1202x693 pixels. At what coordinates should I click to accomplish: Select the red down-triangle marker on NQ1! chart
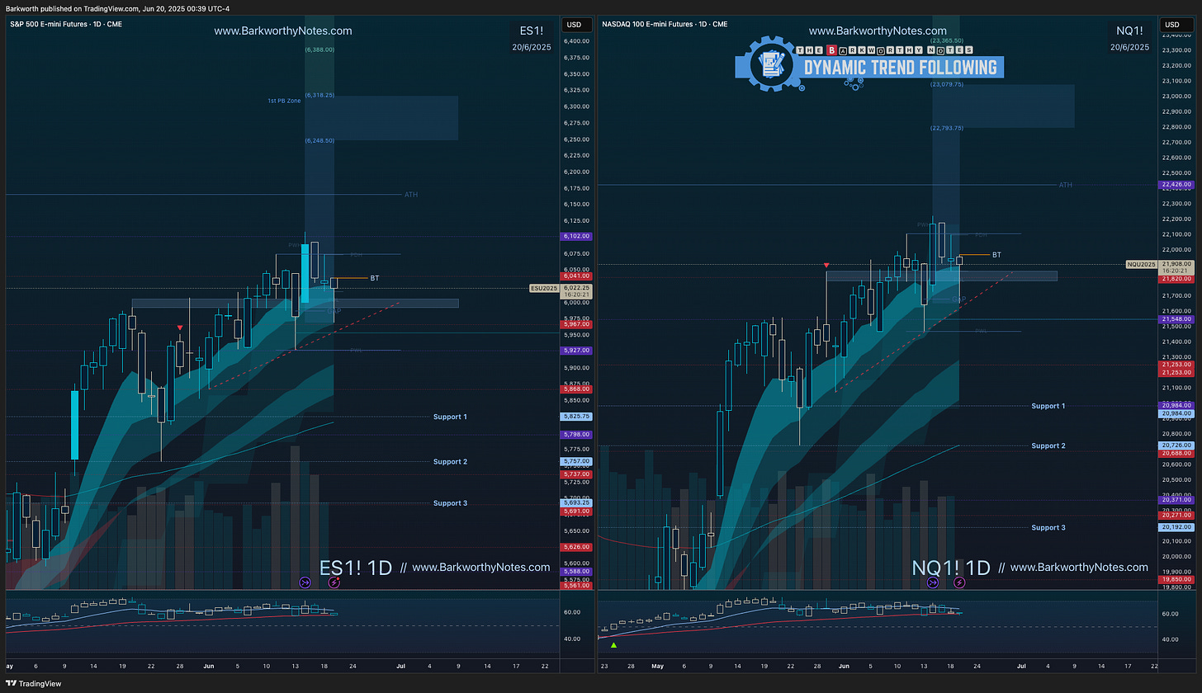pyautogui.click(x=826, y=266)
